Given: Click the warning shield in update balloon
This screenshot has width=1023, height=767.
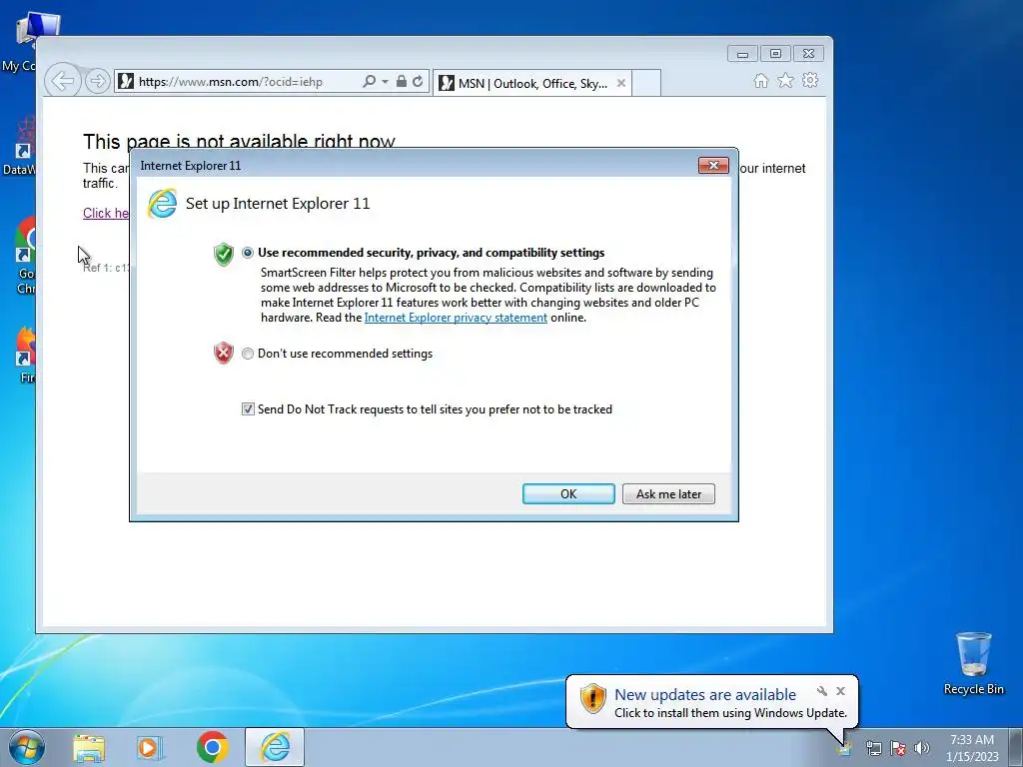Looking at the screenshot, I should pyautogui.click(x=593, y=698).
